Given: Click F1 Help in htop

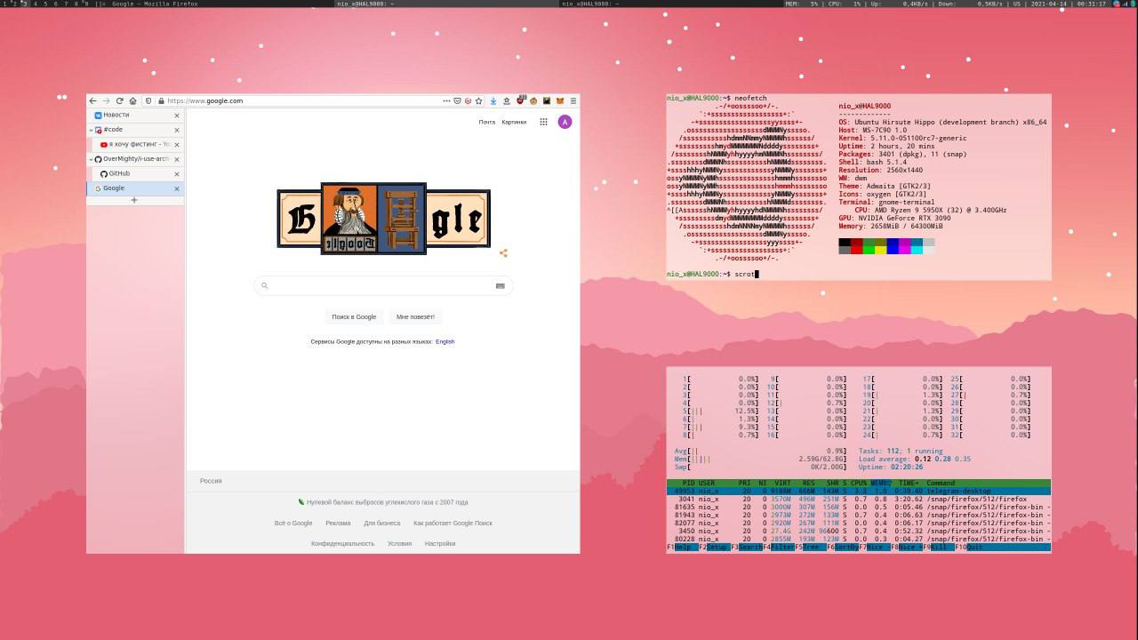Looking at the screenshot, I should tap(682, 548).
